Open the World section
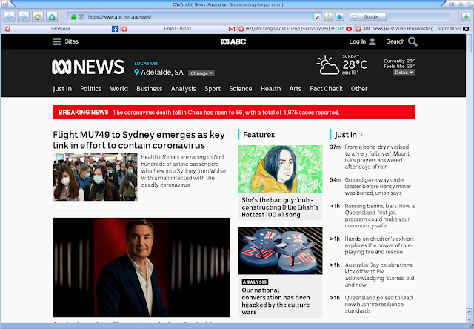The height and width of the screenshot is (329, 474). (x=118, y=89)
